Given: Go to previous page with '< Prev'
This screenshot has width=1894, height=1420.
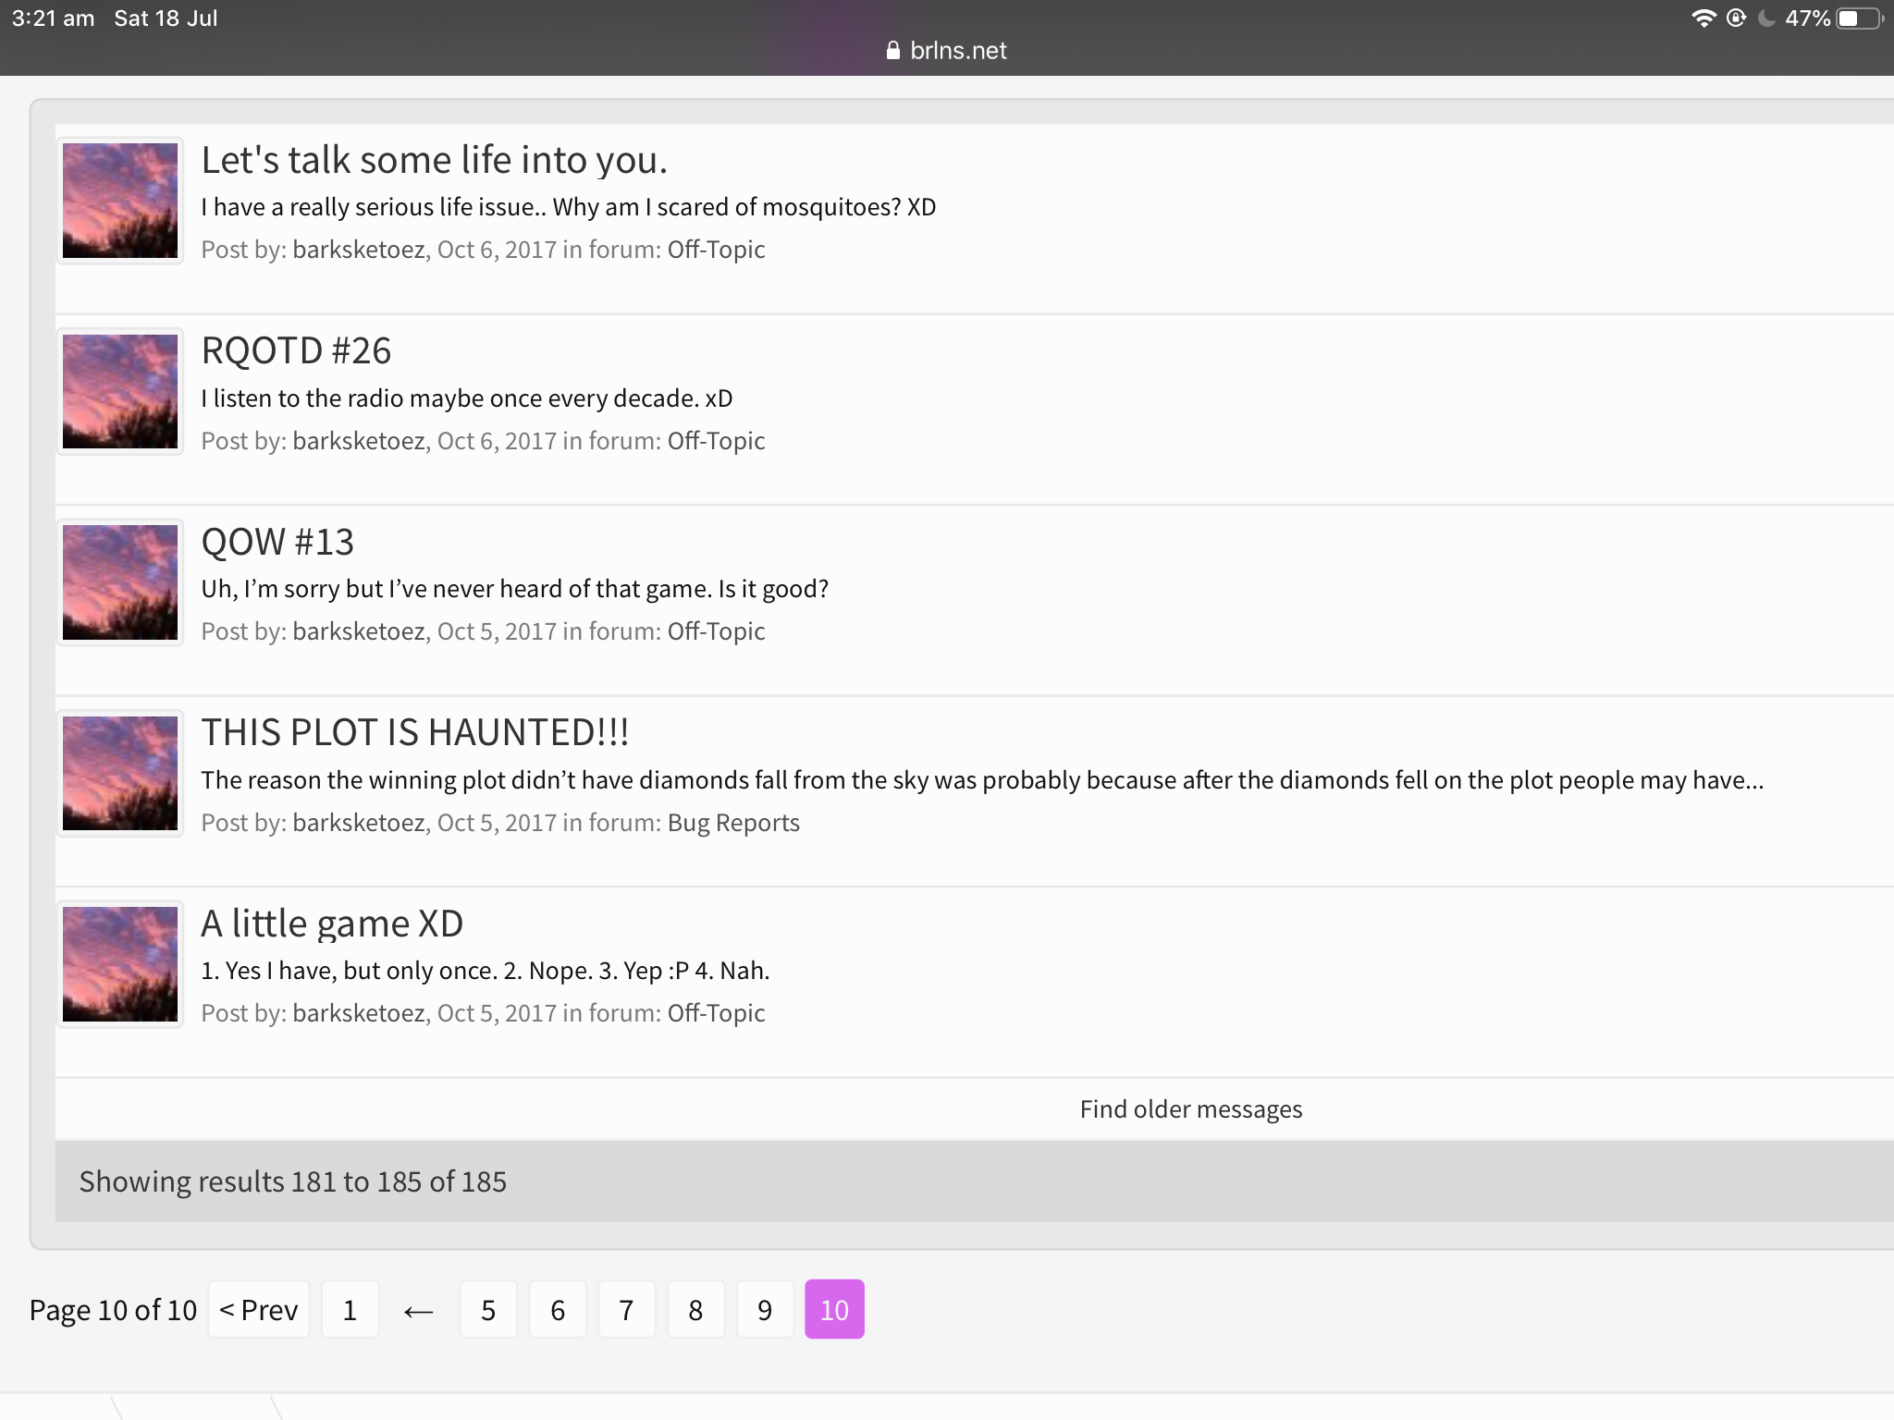Looking at the screenshot, I should tap(259, 1309).
